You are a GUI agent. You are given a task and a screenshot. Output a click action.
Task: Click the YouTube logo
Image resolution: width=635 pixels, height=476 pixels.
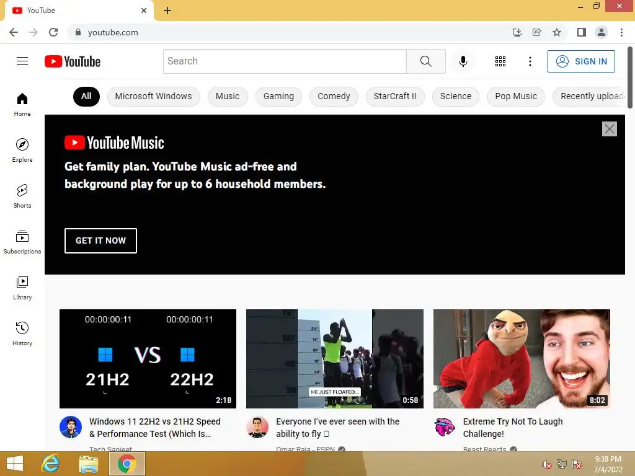73,61
